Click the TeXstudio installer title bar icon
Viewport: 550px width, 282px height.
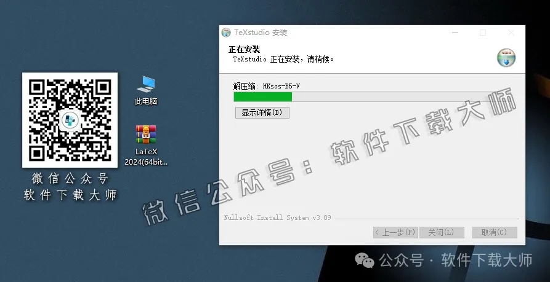pyautogui.click(x=226, y=33)
